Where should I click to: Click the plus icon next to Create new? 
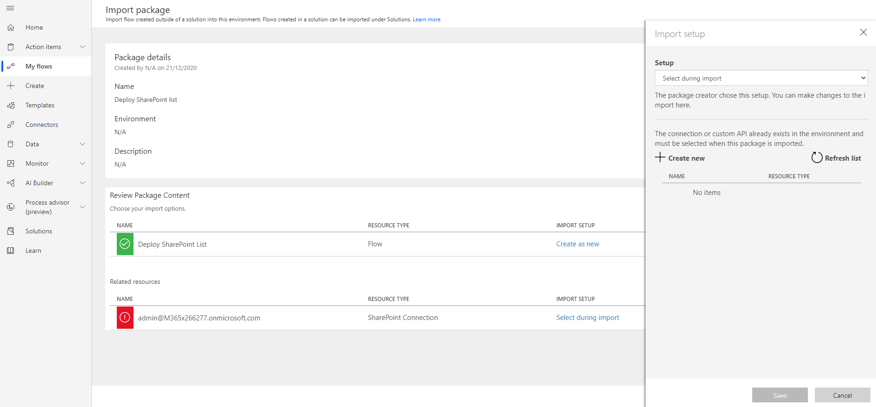pos(660,157)
